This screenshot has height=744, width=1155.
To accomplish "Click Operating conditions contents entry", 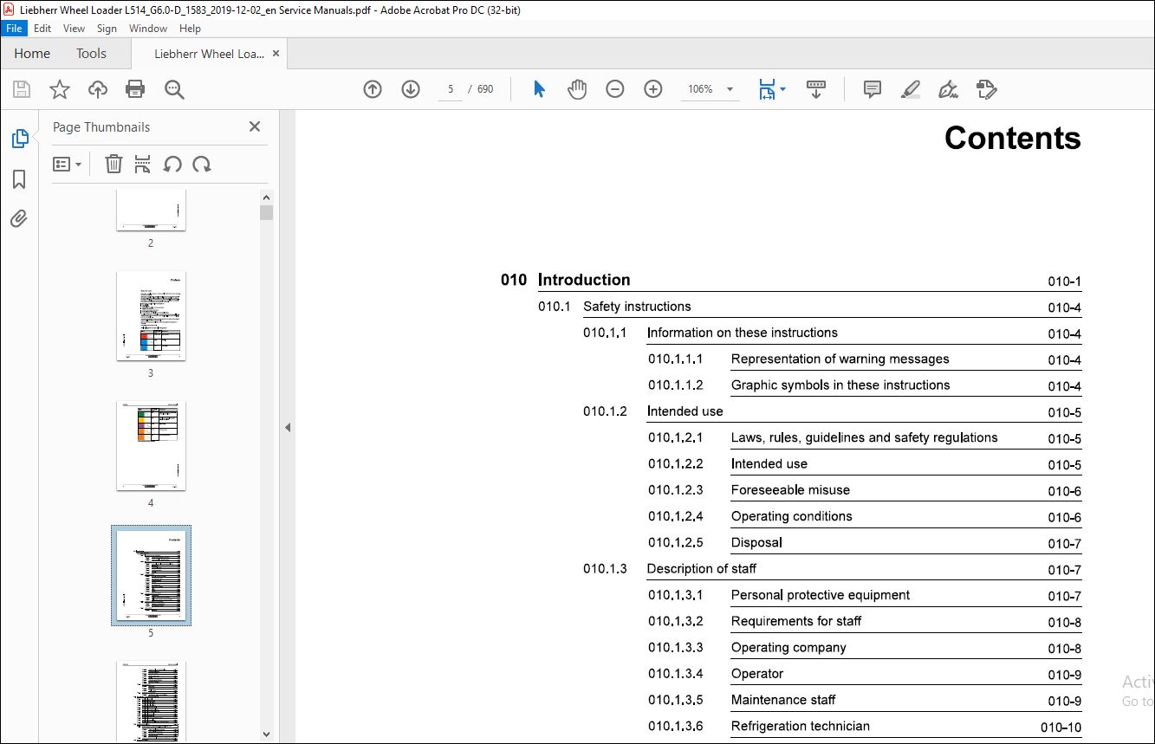I will click(x=791, y=516).
